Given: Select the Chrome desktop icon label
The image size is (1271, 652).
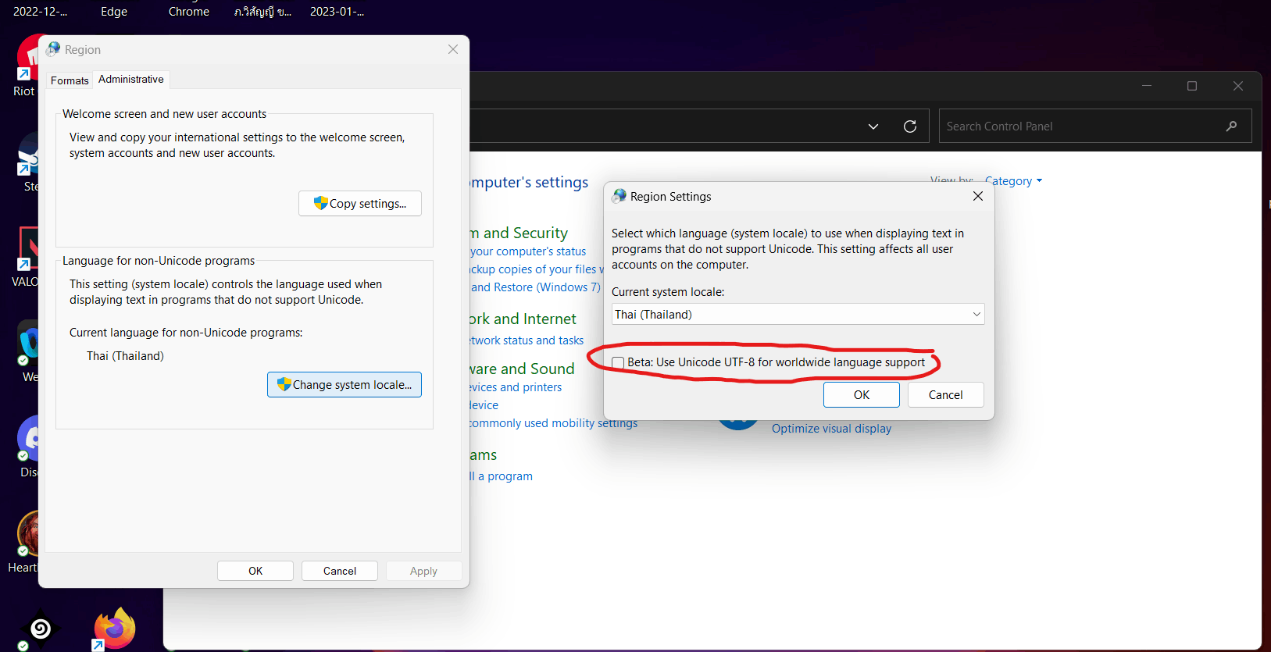Looking at the screenshot, I should click(189, 12).
